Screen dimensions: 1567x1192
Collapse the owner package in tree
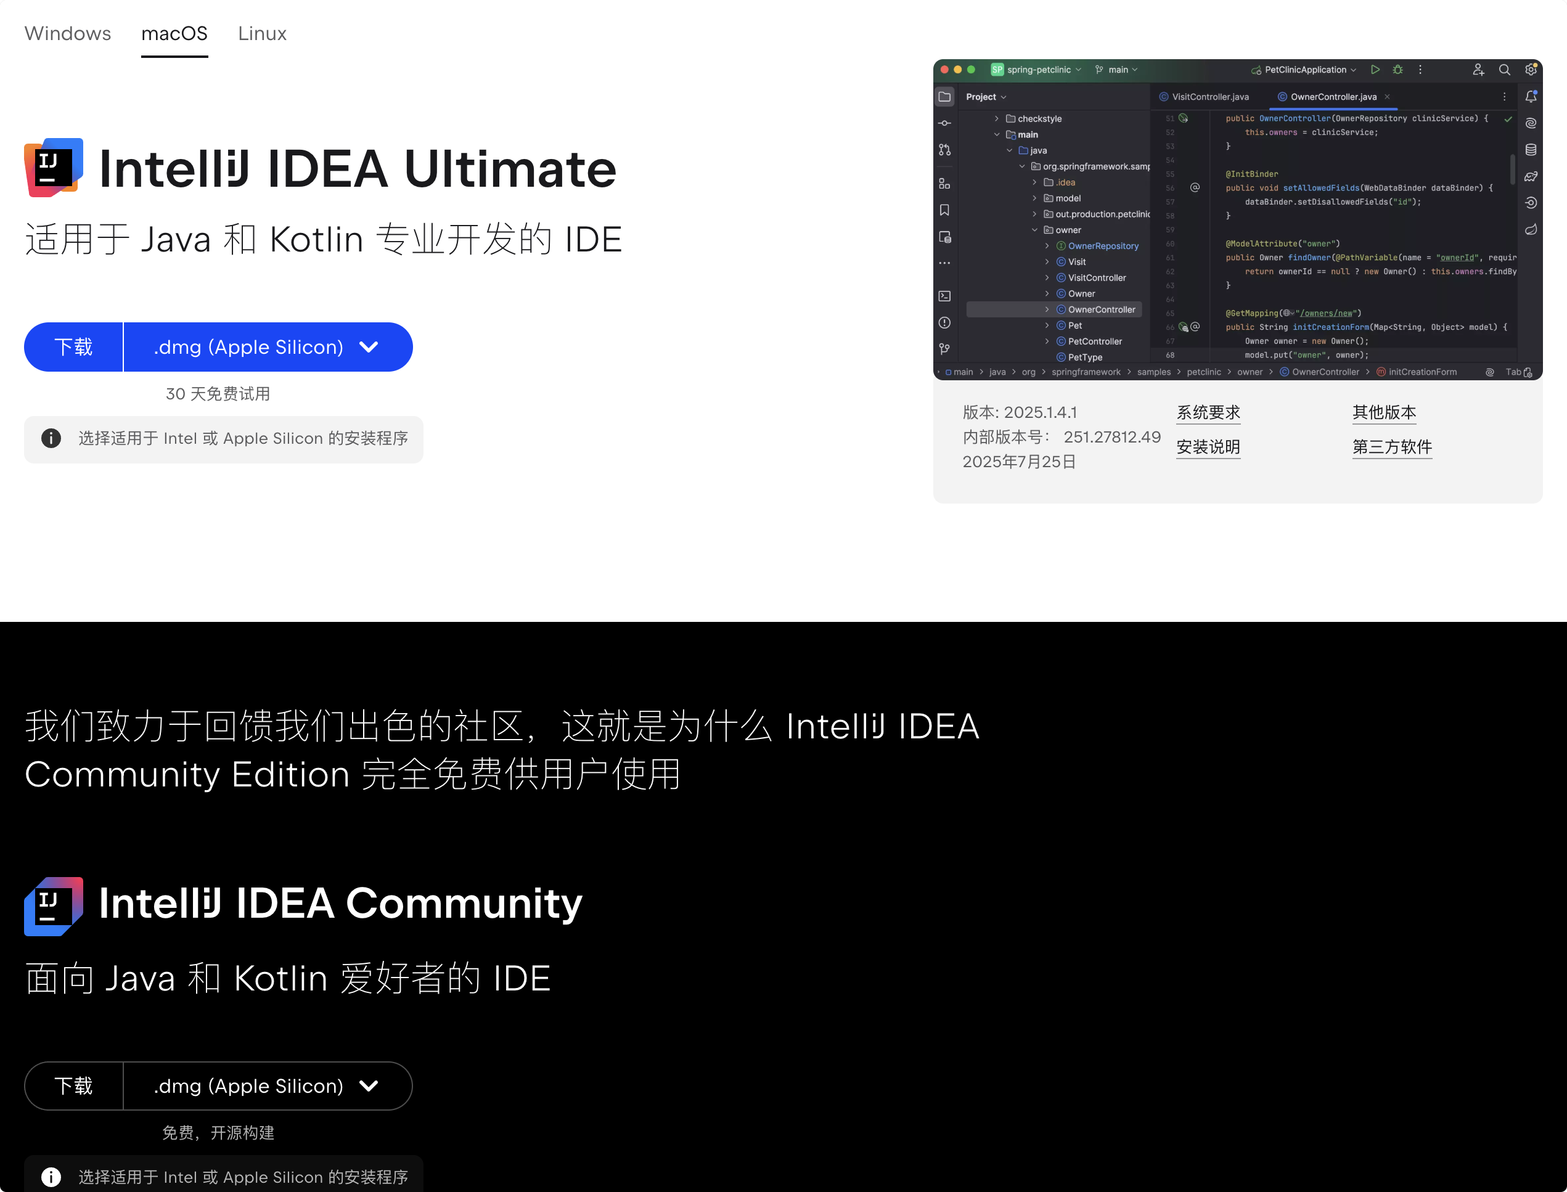(1035, 230)
